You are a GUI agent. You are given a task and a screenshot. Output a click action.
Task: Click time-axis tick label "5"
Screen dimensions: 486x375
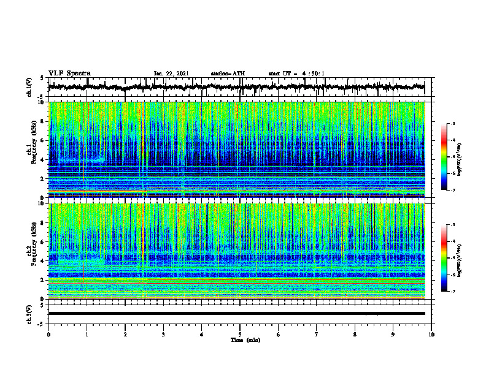click(x=240, y=335)
